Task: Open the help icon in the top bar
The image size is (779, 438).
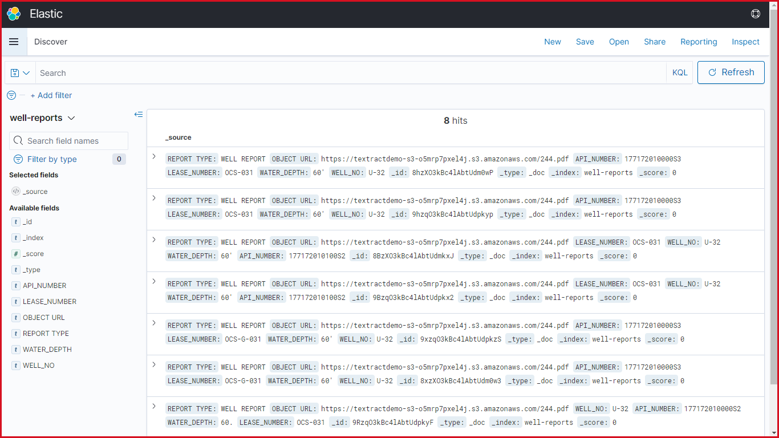Action: (x=755, y=13)
